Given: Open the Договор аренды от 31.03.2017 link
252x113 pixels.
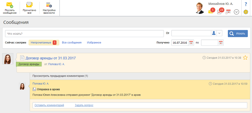Looking at the screenshot, I should (x=51, y=58).
